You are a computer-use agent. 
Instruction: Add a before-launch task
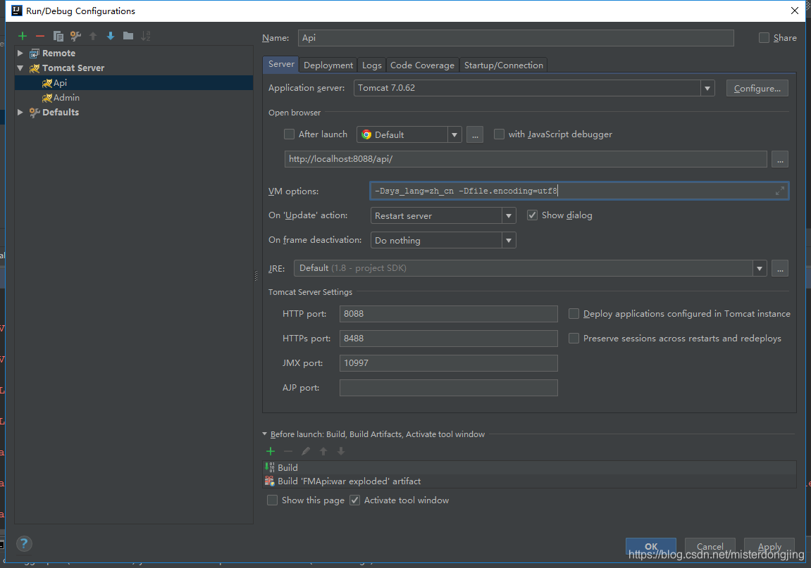coord(271,451)
